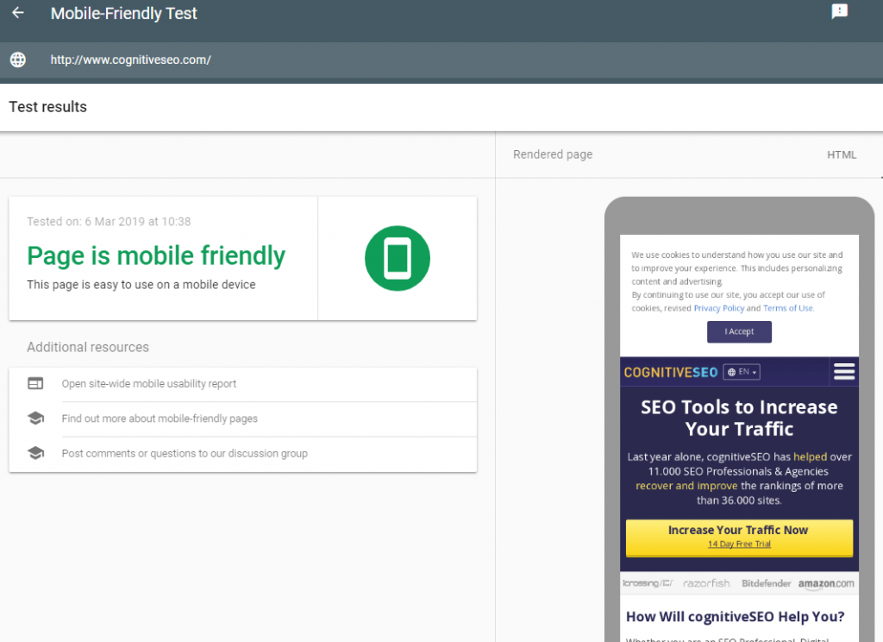883x642 pixels.
Task: Open the hamburger menu in the rendered page
Action: click(843, 371)
